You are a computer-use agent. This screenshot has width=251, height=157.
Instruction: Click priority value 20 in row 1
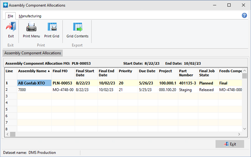[128, 83]
